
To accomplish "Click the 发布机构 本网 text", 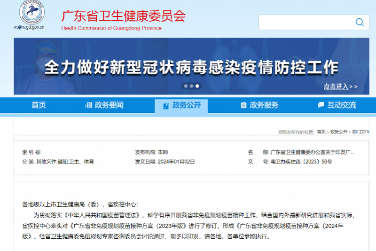I will click(151, 152).
